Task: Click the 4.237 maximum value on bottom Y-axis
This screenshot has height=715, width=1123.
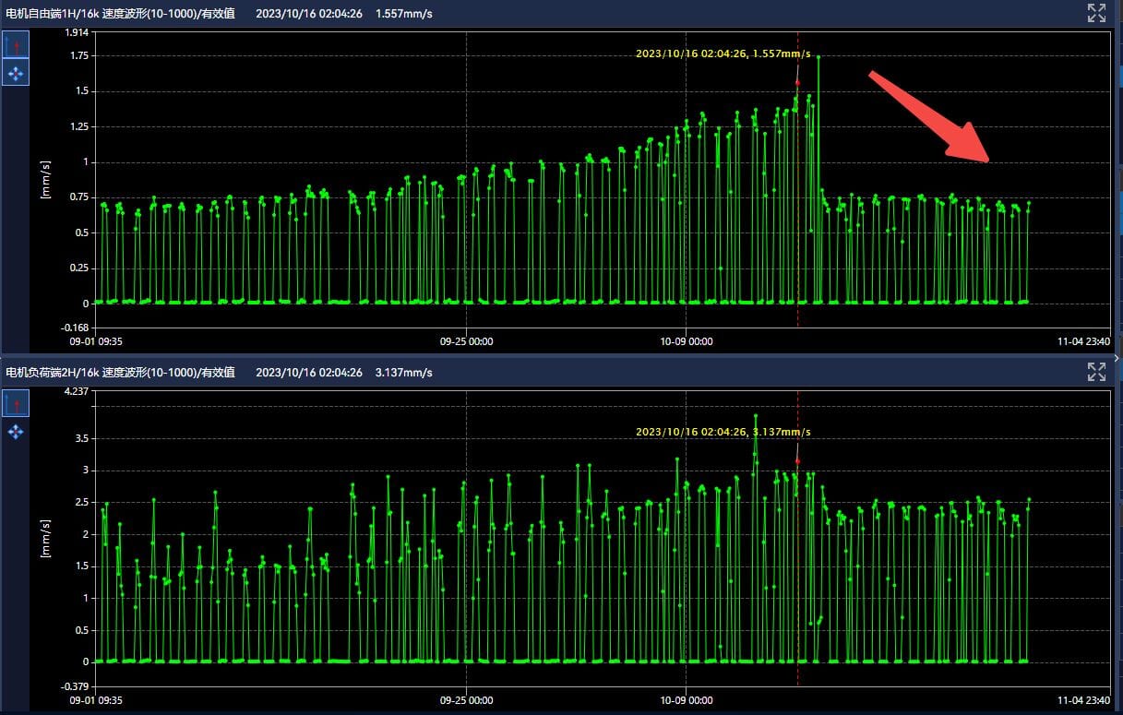Action: point(77,391)
